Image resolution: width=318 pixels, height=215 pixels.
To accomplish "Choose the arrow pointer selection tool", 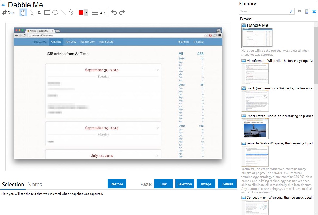I will [x=31, y=12].
